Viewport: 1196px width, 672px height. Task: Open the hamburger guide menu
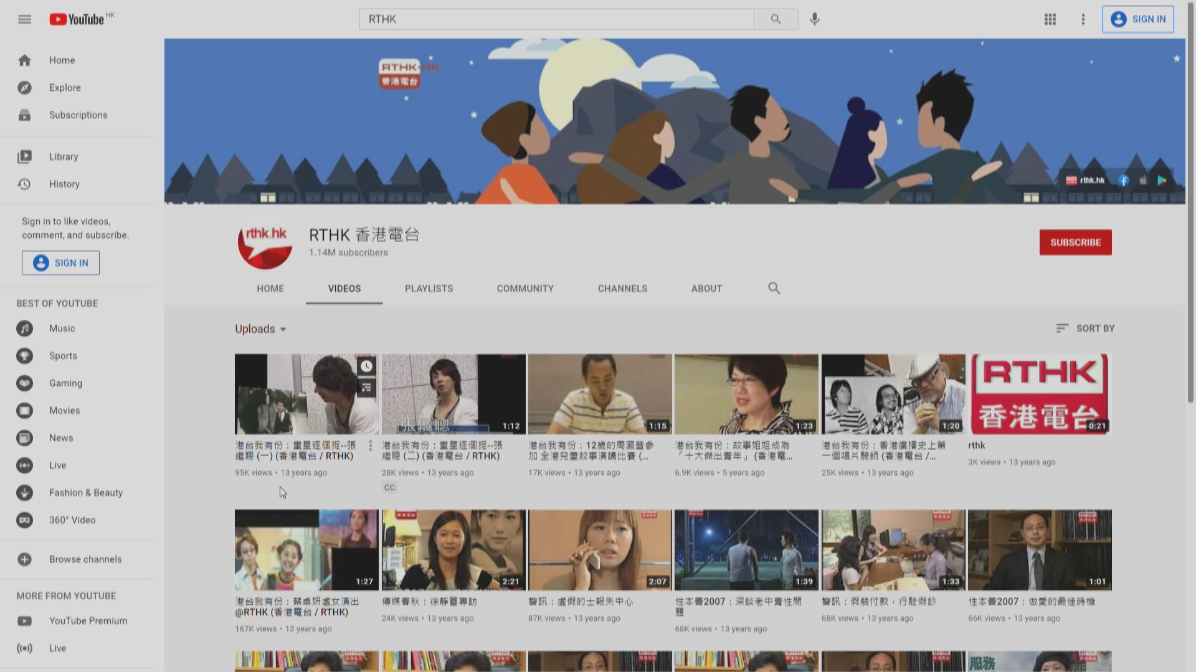(24, 19)
